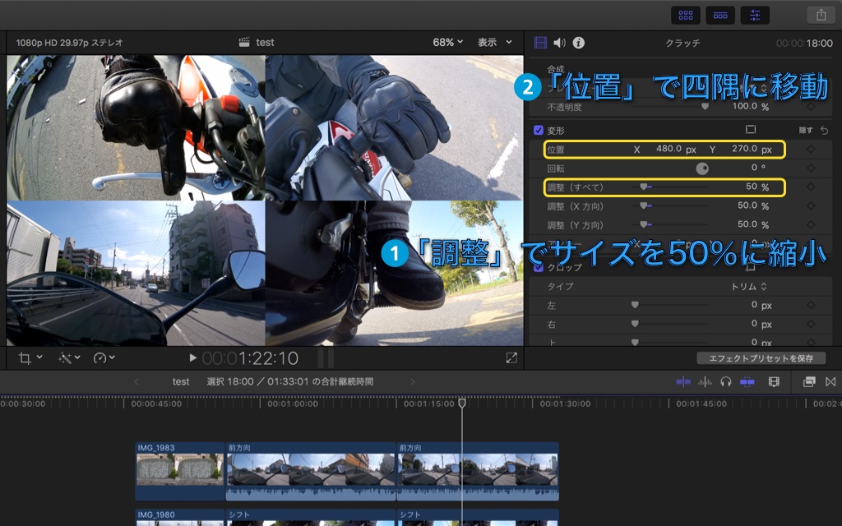842x526 pixels.
Task: Select the first 前方向 clip
Action: coord(310,471)
